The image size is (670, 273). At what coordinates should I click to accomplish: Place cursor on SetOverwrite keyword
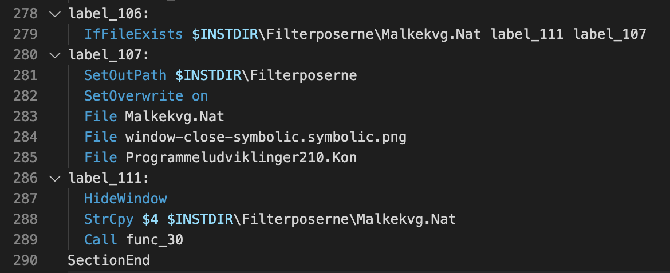click(133, 96)
